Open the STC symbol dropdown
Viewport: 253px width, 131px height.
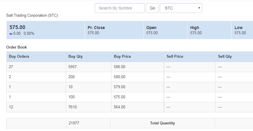pos(181,8)
